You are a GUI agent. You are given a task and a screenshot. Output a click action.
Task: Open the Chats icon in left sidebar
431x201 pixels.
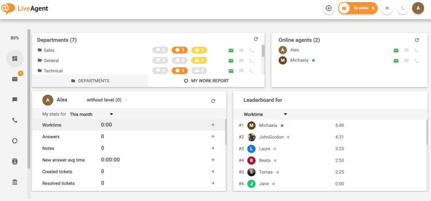pos(15,99)
